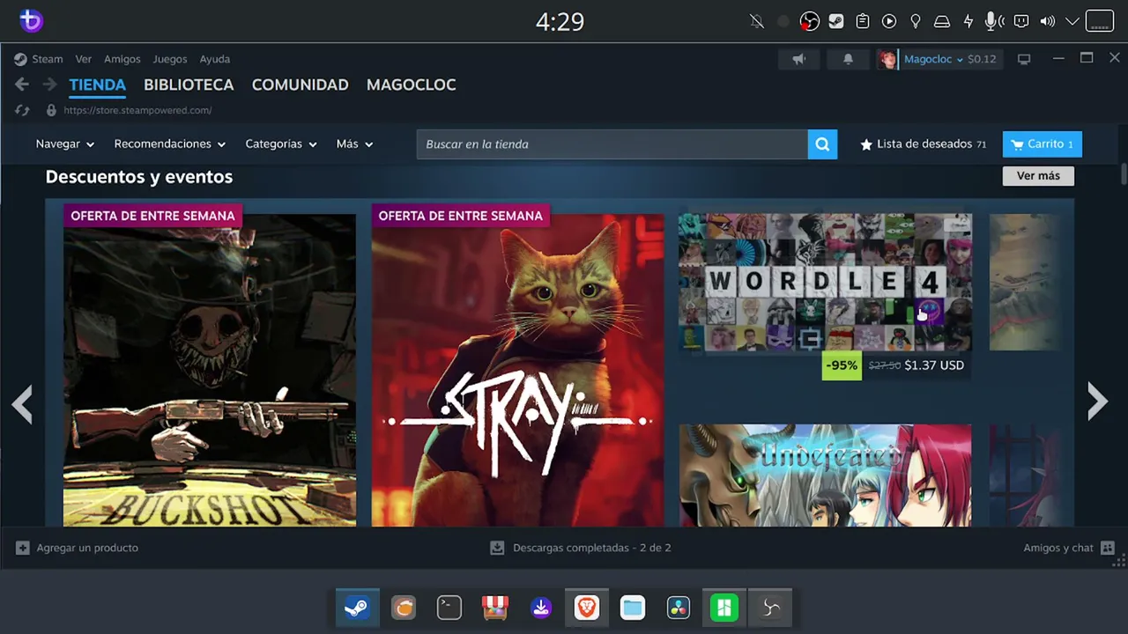Focus the Buscar en la tienda search field
Screen dimensions: 1128x634
point(612,144)
